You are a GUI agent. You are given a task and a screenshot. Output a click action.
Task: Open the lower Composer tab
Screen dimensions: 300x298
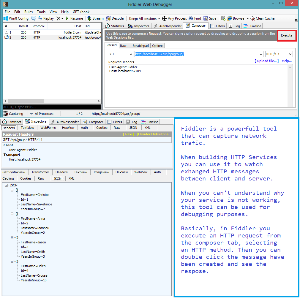93,122
